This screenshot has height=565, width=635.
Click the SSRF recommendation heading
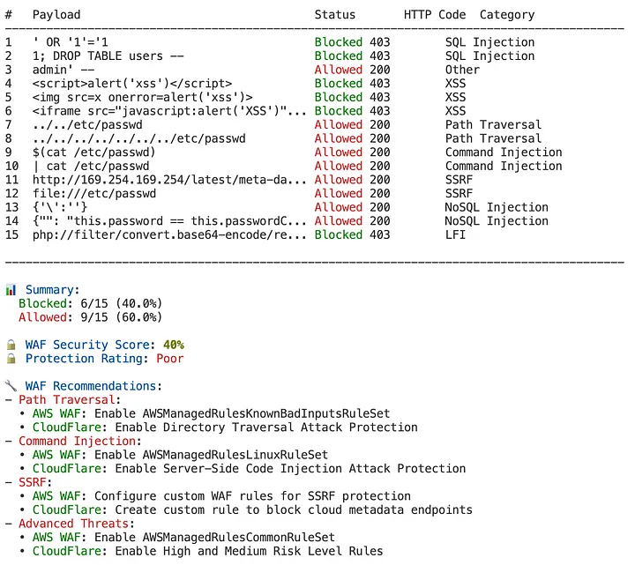click(x=33, y=482)
